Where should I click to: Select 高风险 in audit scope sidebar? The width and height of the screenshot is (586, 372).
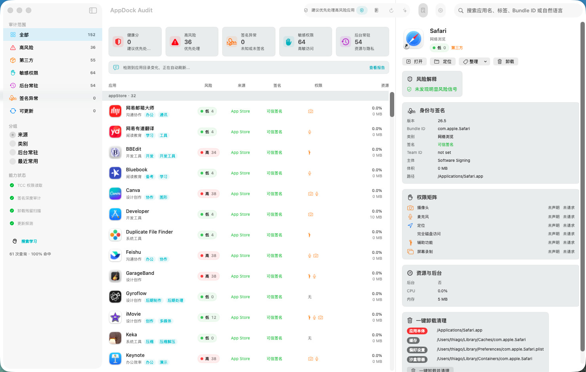point(53,48)
